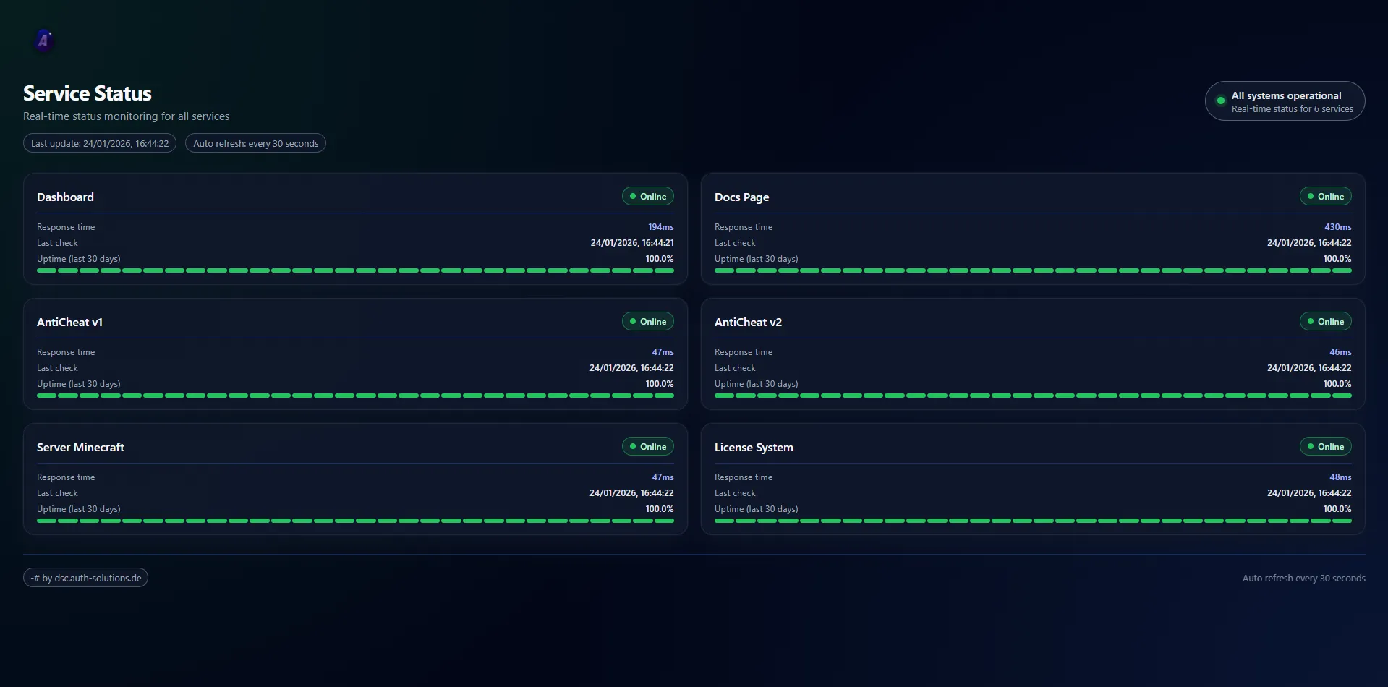The image size is (1388, 687).
Task: Click the Last update timestamp pill
Action: 99,142
